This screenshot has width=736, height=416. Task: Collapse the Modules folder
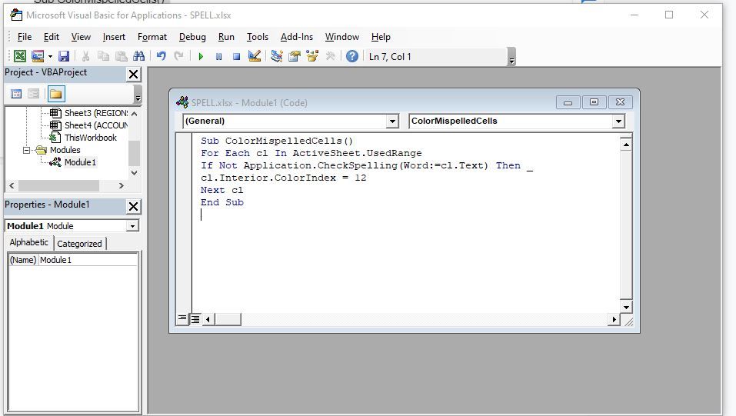(x=27, y=150)
